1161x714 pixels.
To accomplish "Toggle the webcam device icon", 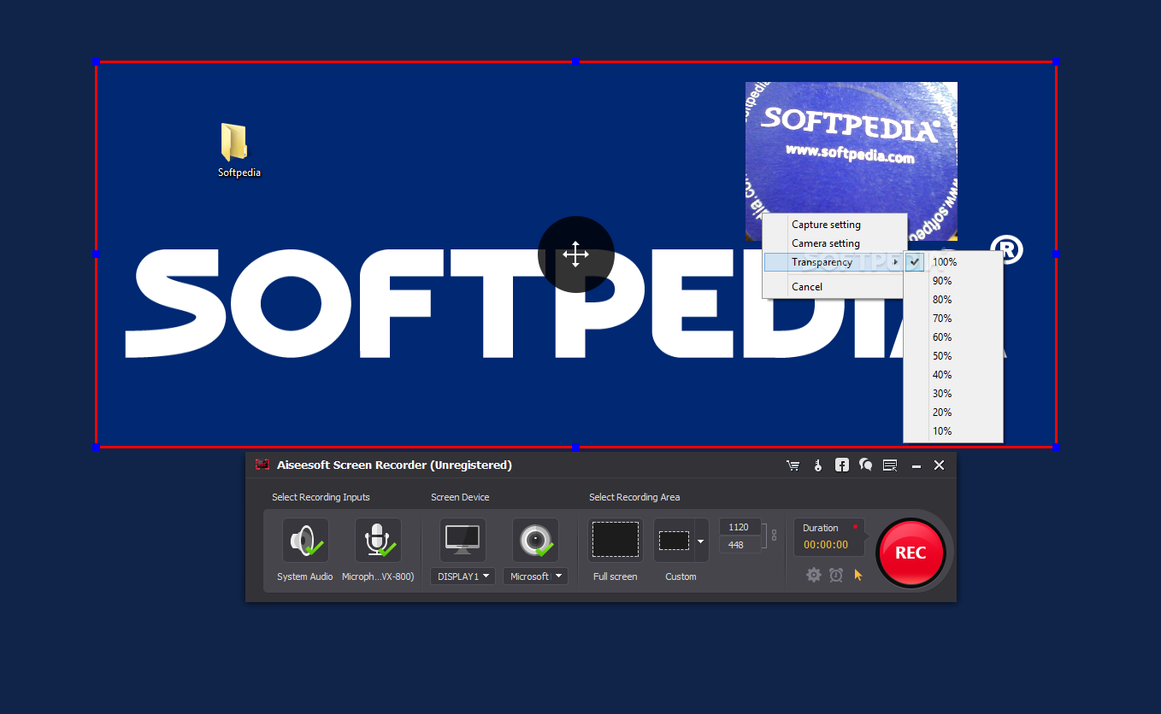I will 535,540.
